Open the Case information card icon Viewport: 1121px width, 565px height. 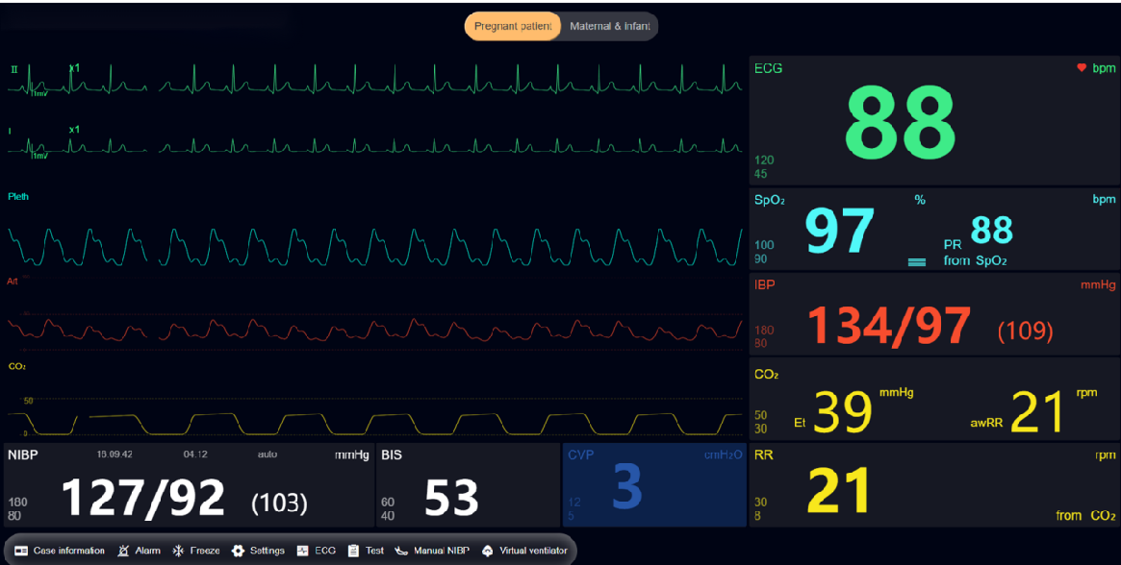(x=21, y=551)
